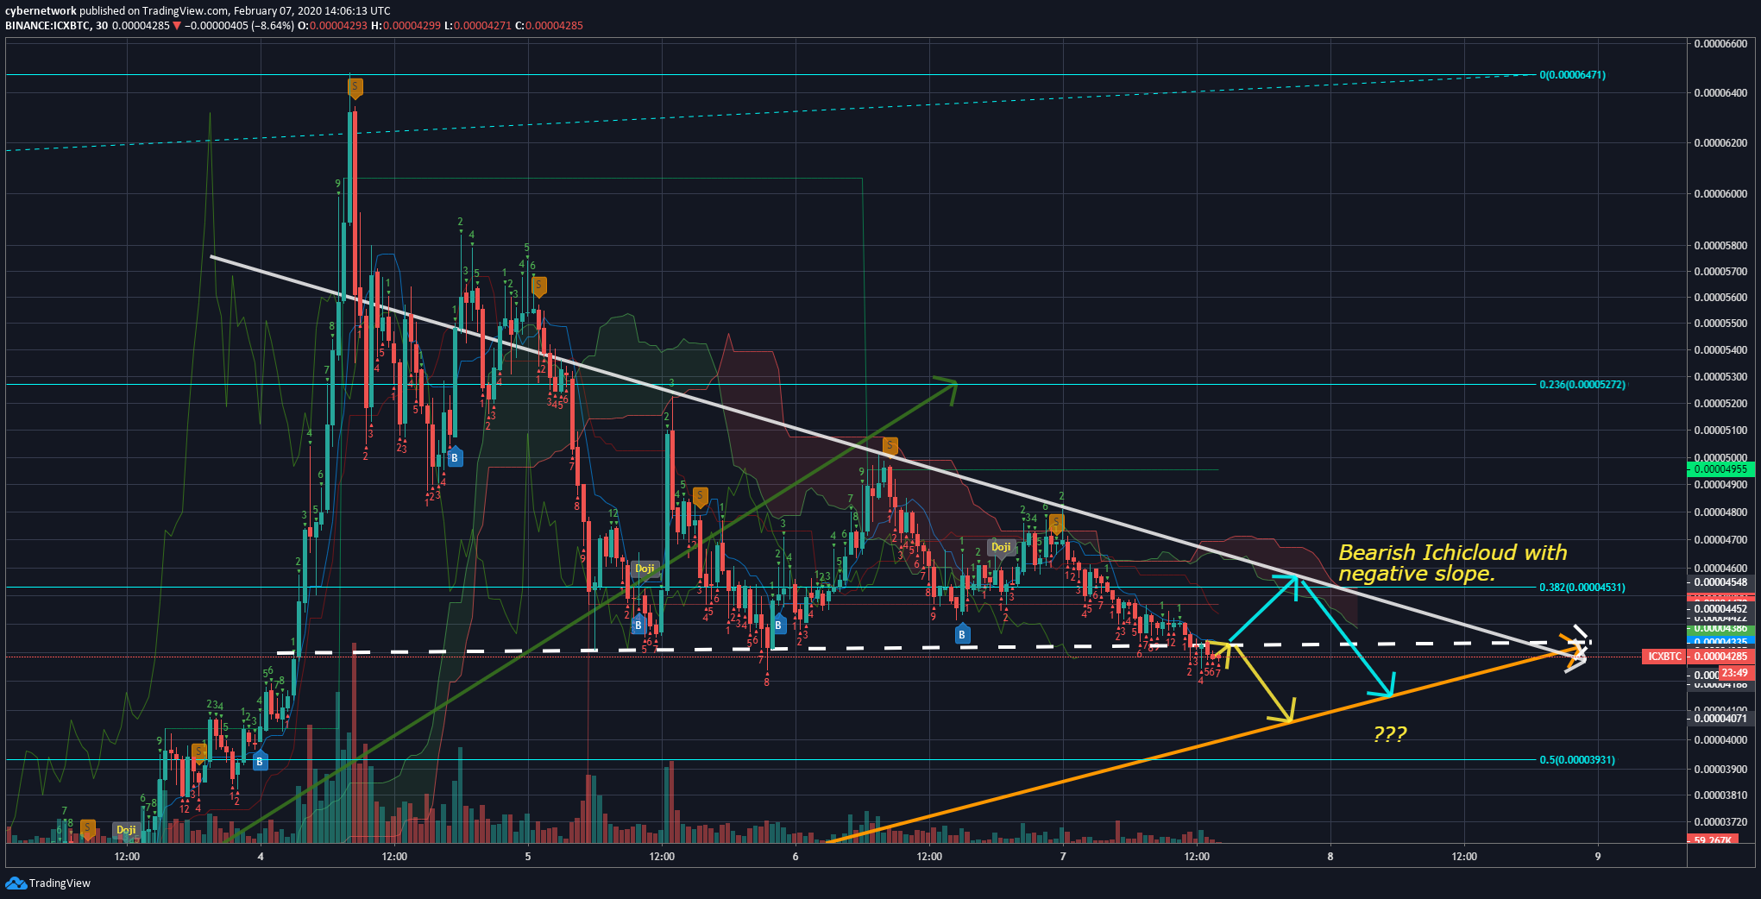Click the highest B buy marker, near 0.00005000
Screen dimensions: 1761x899
click(455, 457)
